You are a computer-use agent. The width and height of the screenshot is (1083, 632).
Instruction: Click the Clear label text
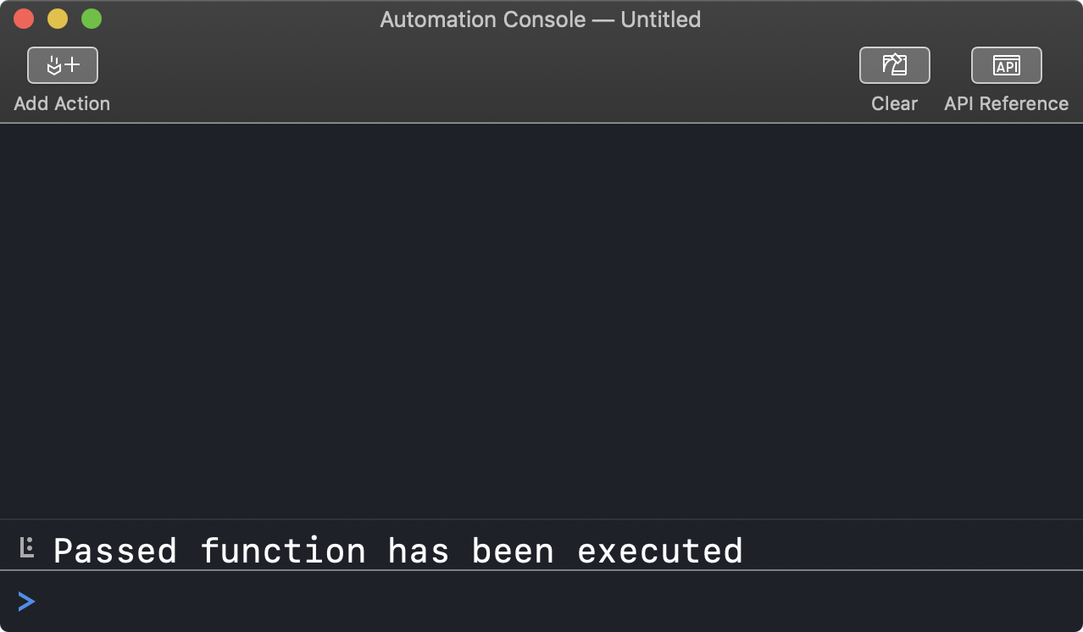point(894,103)
